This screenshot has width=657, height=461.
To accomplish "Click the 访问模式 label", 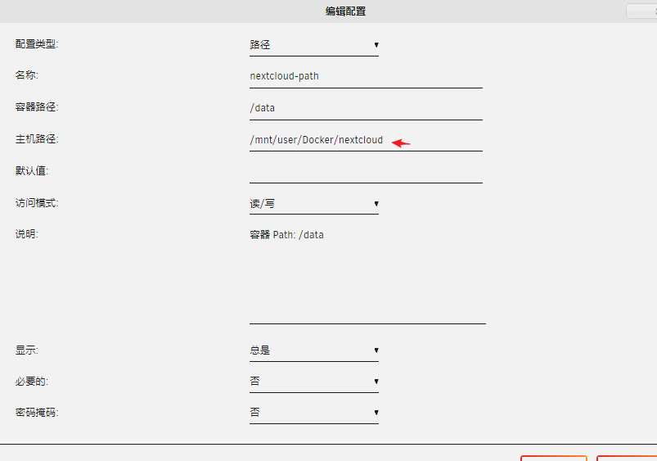I will (37, 203).
